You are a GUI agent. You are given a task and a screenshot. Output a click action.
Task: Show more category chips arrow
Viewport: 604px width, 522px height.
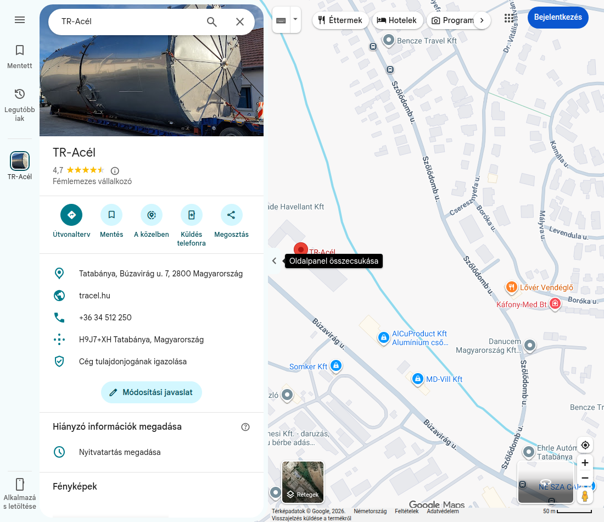pyautogui.click(x=482, y=20)
